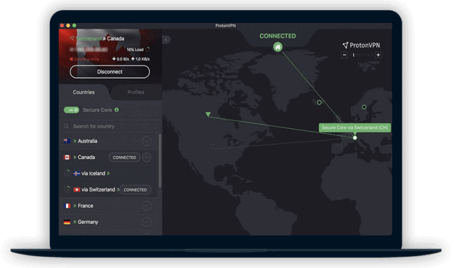Click the Iceland map node circle
Image resolution: width=454 pixels, height=268 pixels.
(x=319, y=102)
